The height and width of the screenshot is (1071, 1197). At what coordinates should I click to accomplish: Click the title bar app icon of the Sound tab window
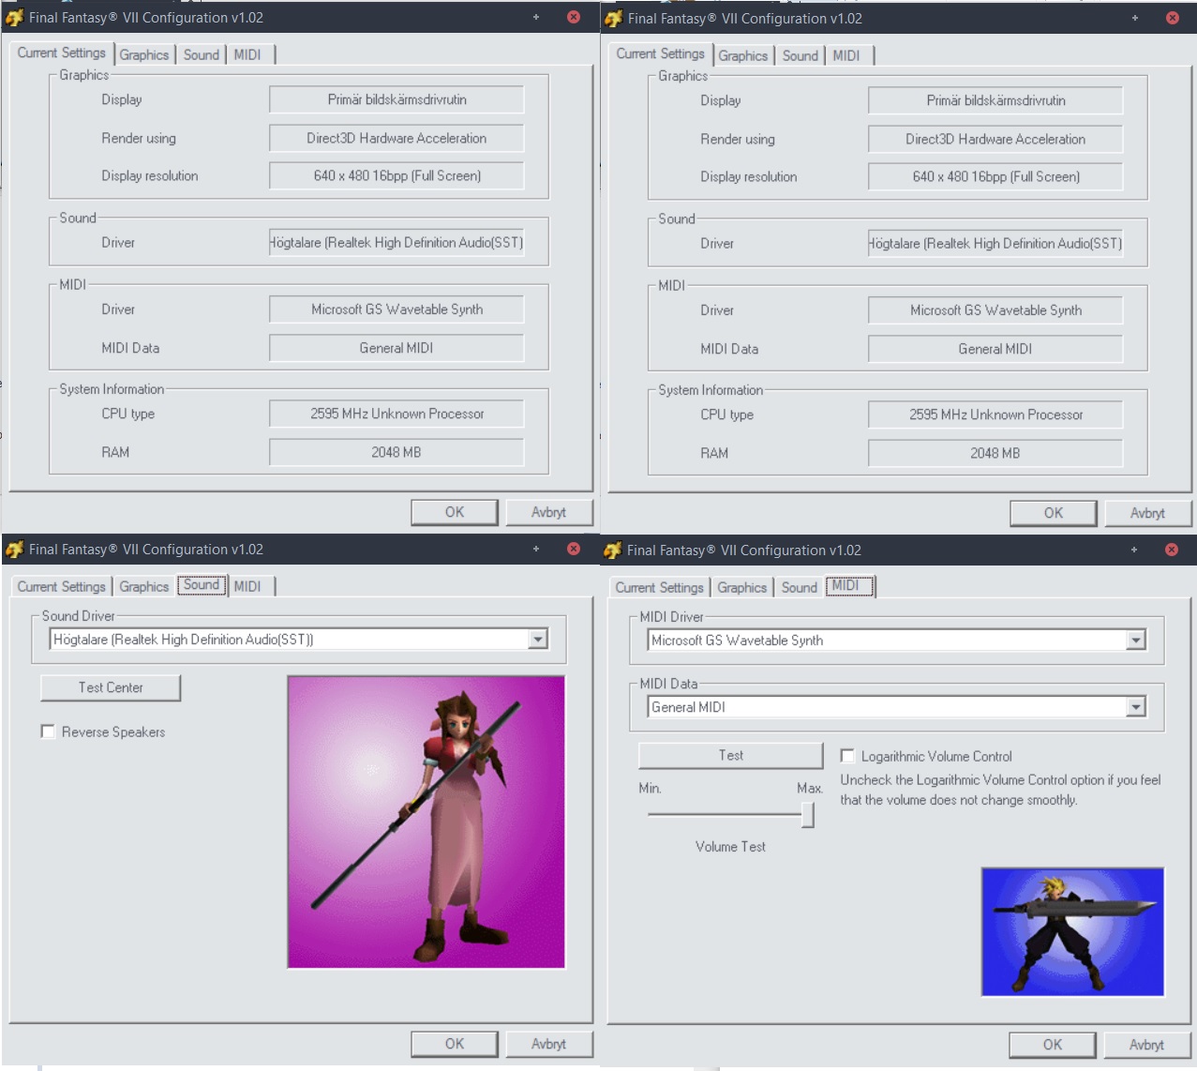(14, 550)
